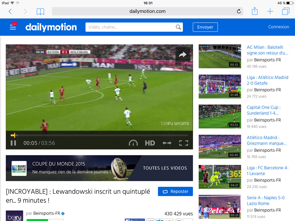
Task: Open AC Milan Balotelli video thumbnail
Action: point(220,56)
